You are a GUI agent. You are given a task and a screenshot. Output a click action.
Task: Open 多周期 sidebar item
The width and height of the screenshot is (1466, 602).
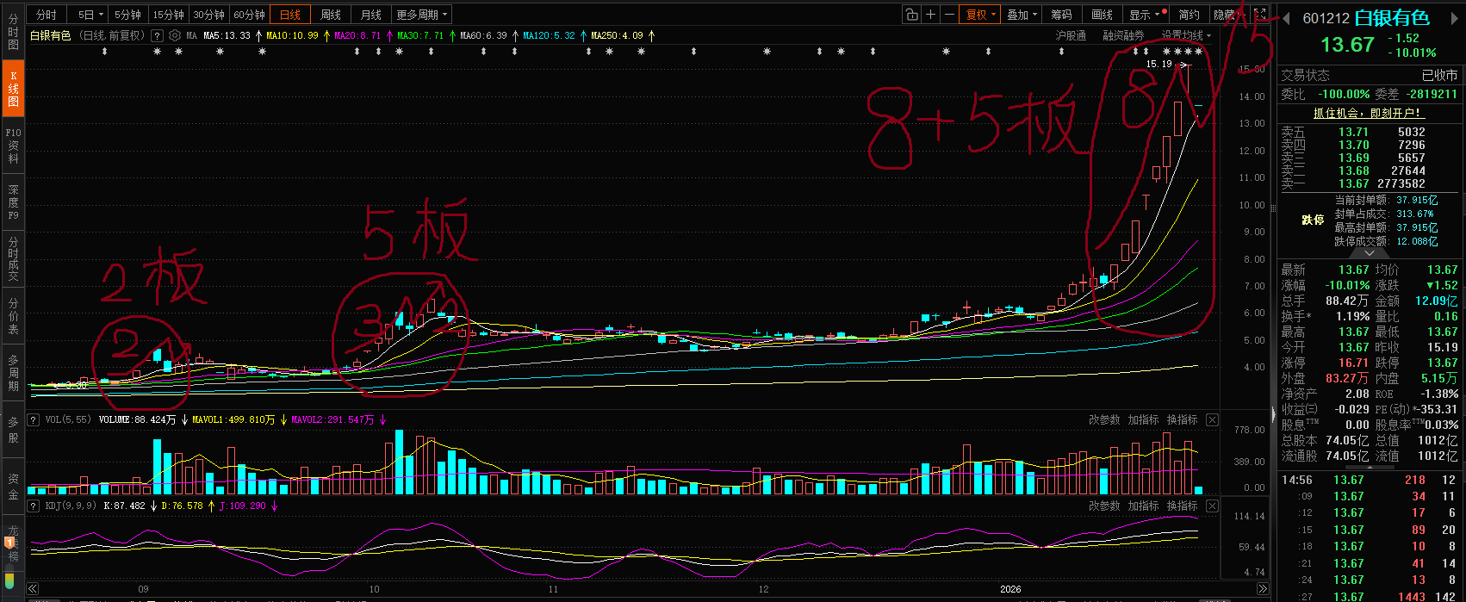(13, 373)
